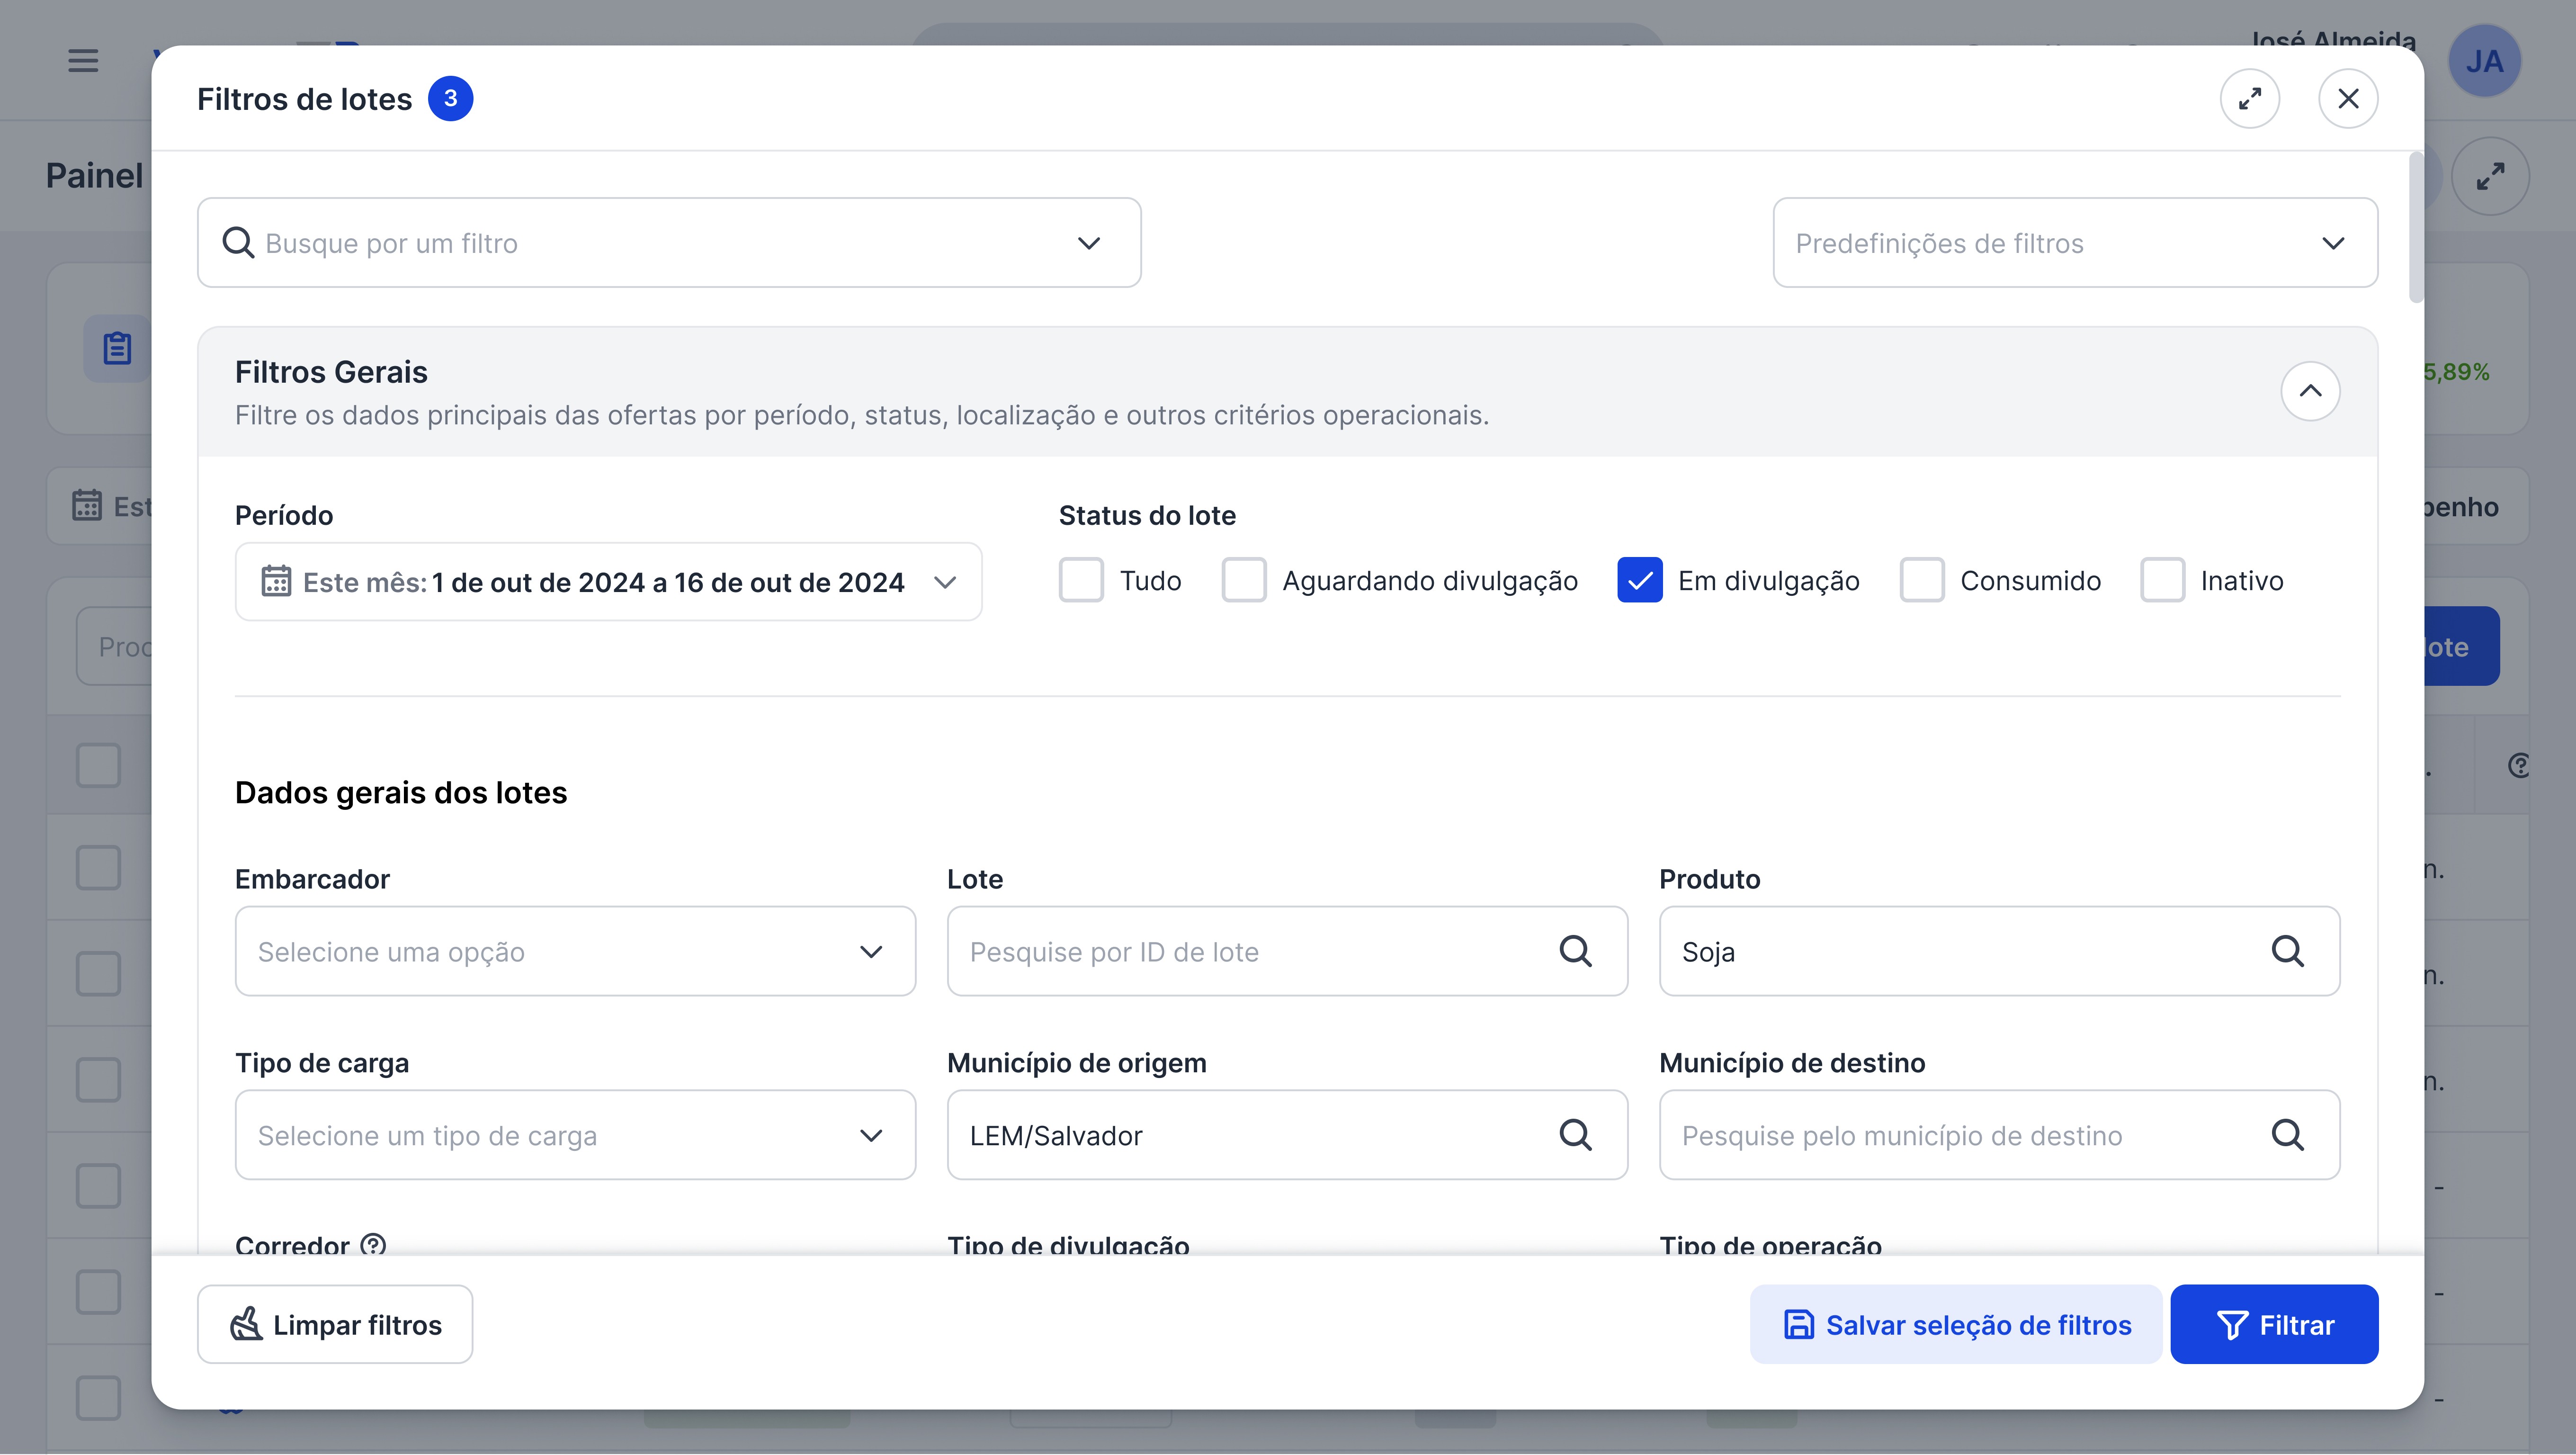Click the JA user avatar
This screenshot has height=1455, width=2576.
(2484, 61)
